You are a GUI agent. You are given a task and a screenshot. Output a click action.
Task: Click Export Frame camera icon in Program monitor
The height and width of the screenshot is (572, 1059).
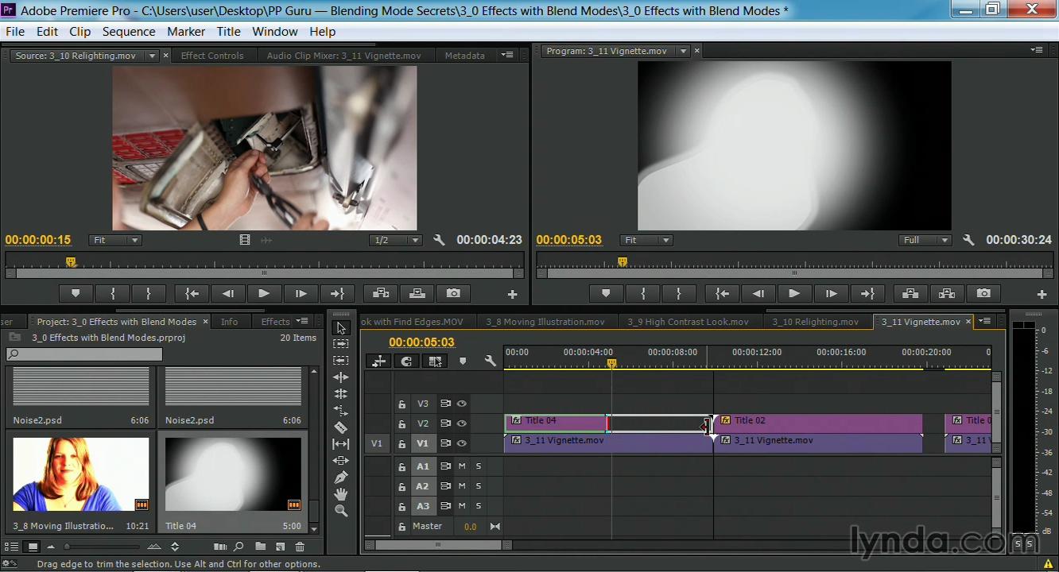coord(983,294)
